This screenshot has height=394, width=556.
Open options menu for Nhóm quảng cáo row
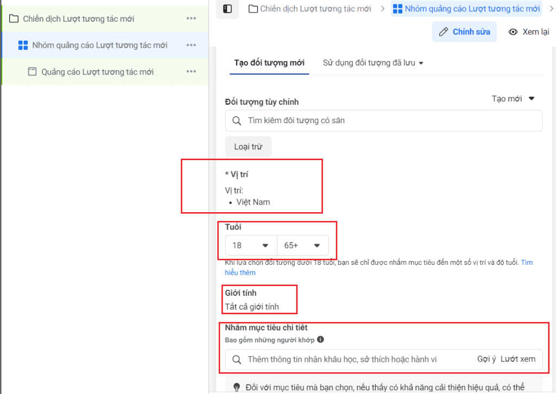point(191,45)
